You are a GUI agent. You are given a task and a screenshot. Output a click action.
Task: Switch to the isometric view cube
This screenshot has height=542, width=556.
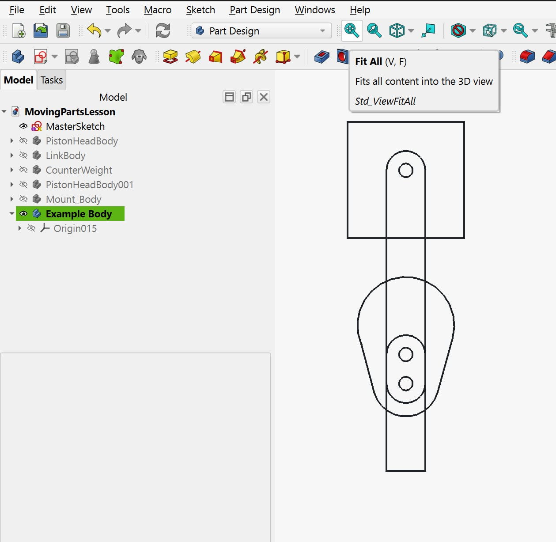pyautogui.click(x=397, y=30)
